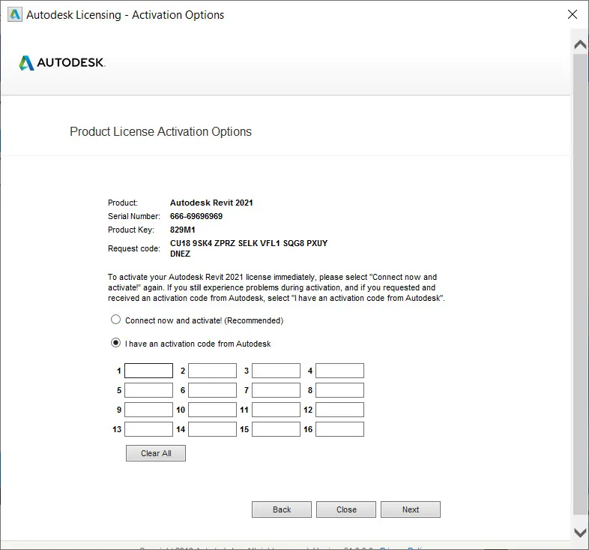Viewport: 589px width, 550px height.
Task: Click the Autodesk logo in the header
Action: point(62,63)
